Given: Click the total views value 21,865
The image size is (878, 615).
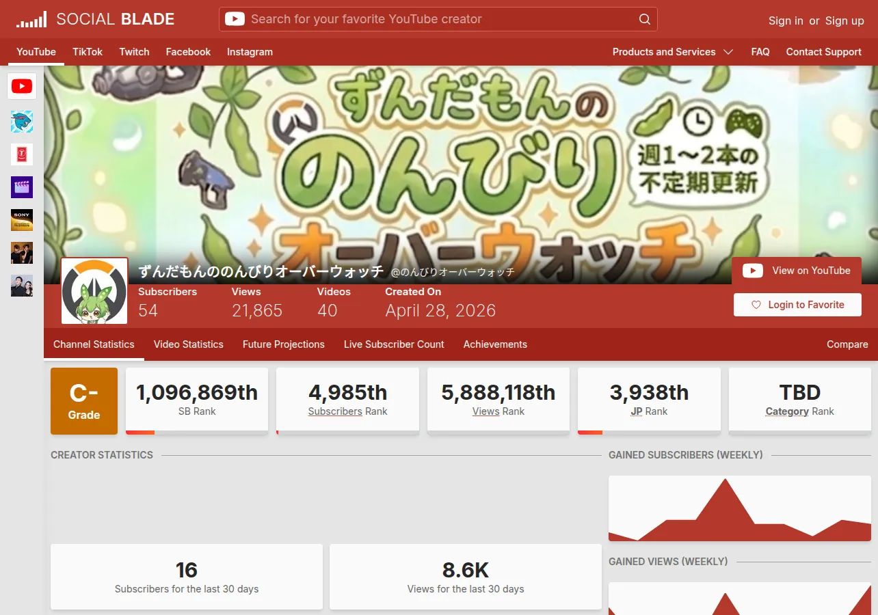Looking at the screenshot, I should (257, 311).
